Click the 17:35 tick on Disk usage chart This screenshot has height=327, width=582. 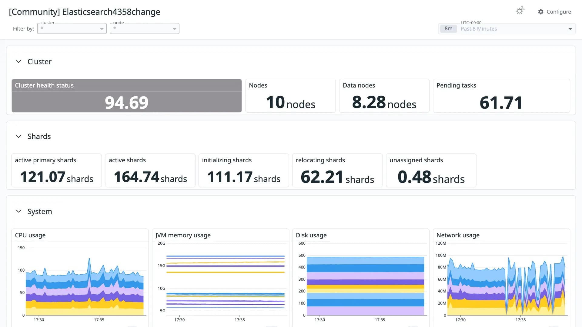coord(380,320)
